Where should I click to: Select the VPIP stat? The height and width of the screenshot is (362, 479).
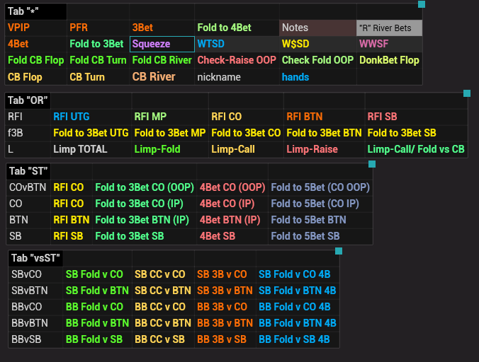coord(19,28)
